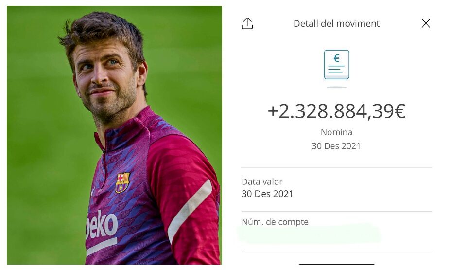451x270 pixels.
Task: Click the divider line above Data valor
Action: tap(336, 167)
